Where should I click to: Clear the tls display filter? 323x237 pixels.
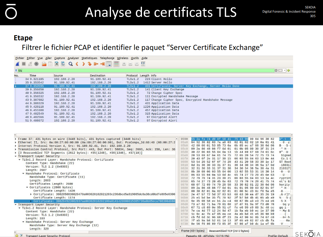tap(276, 70)
